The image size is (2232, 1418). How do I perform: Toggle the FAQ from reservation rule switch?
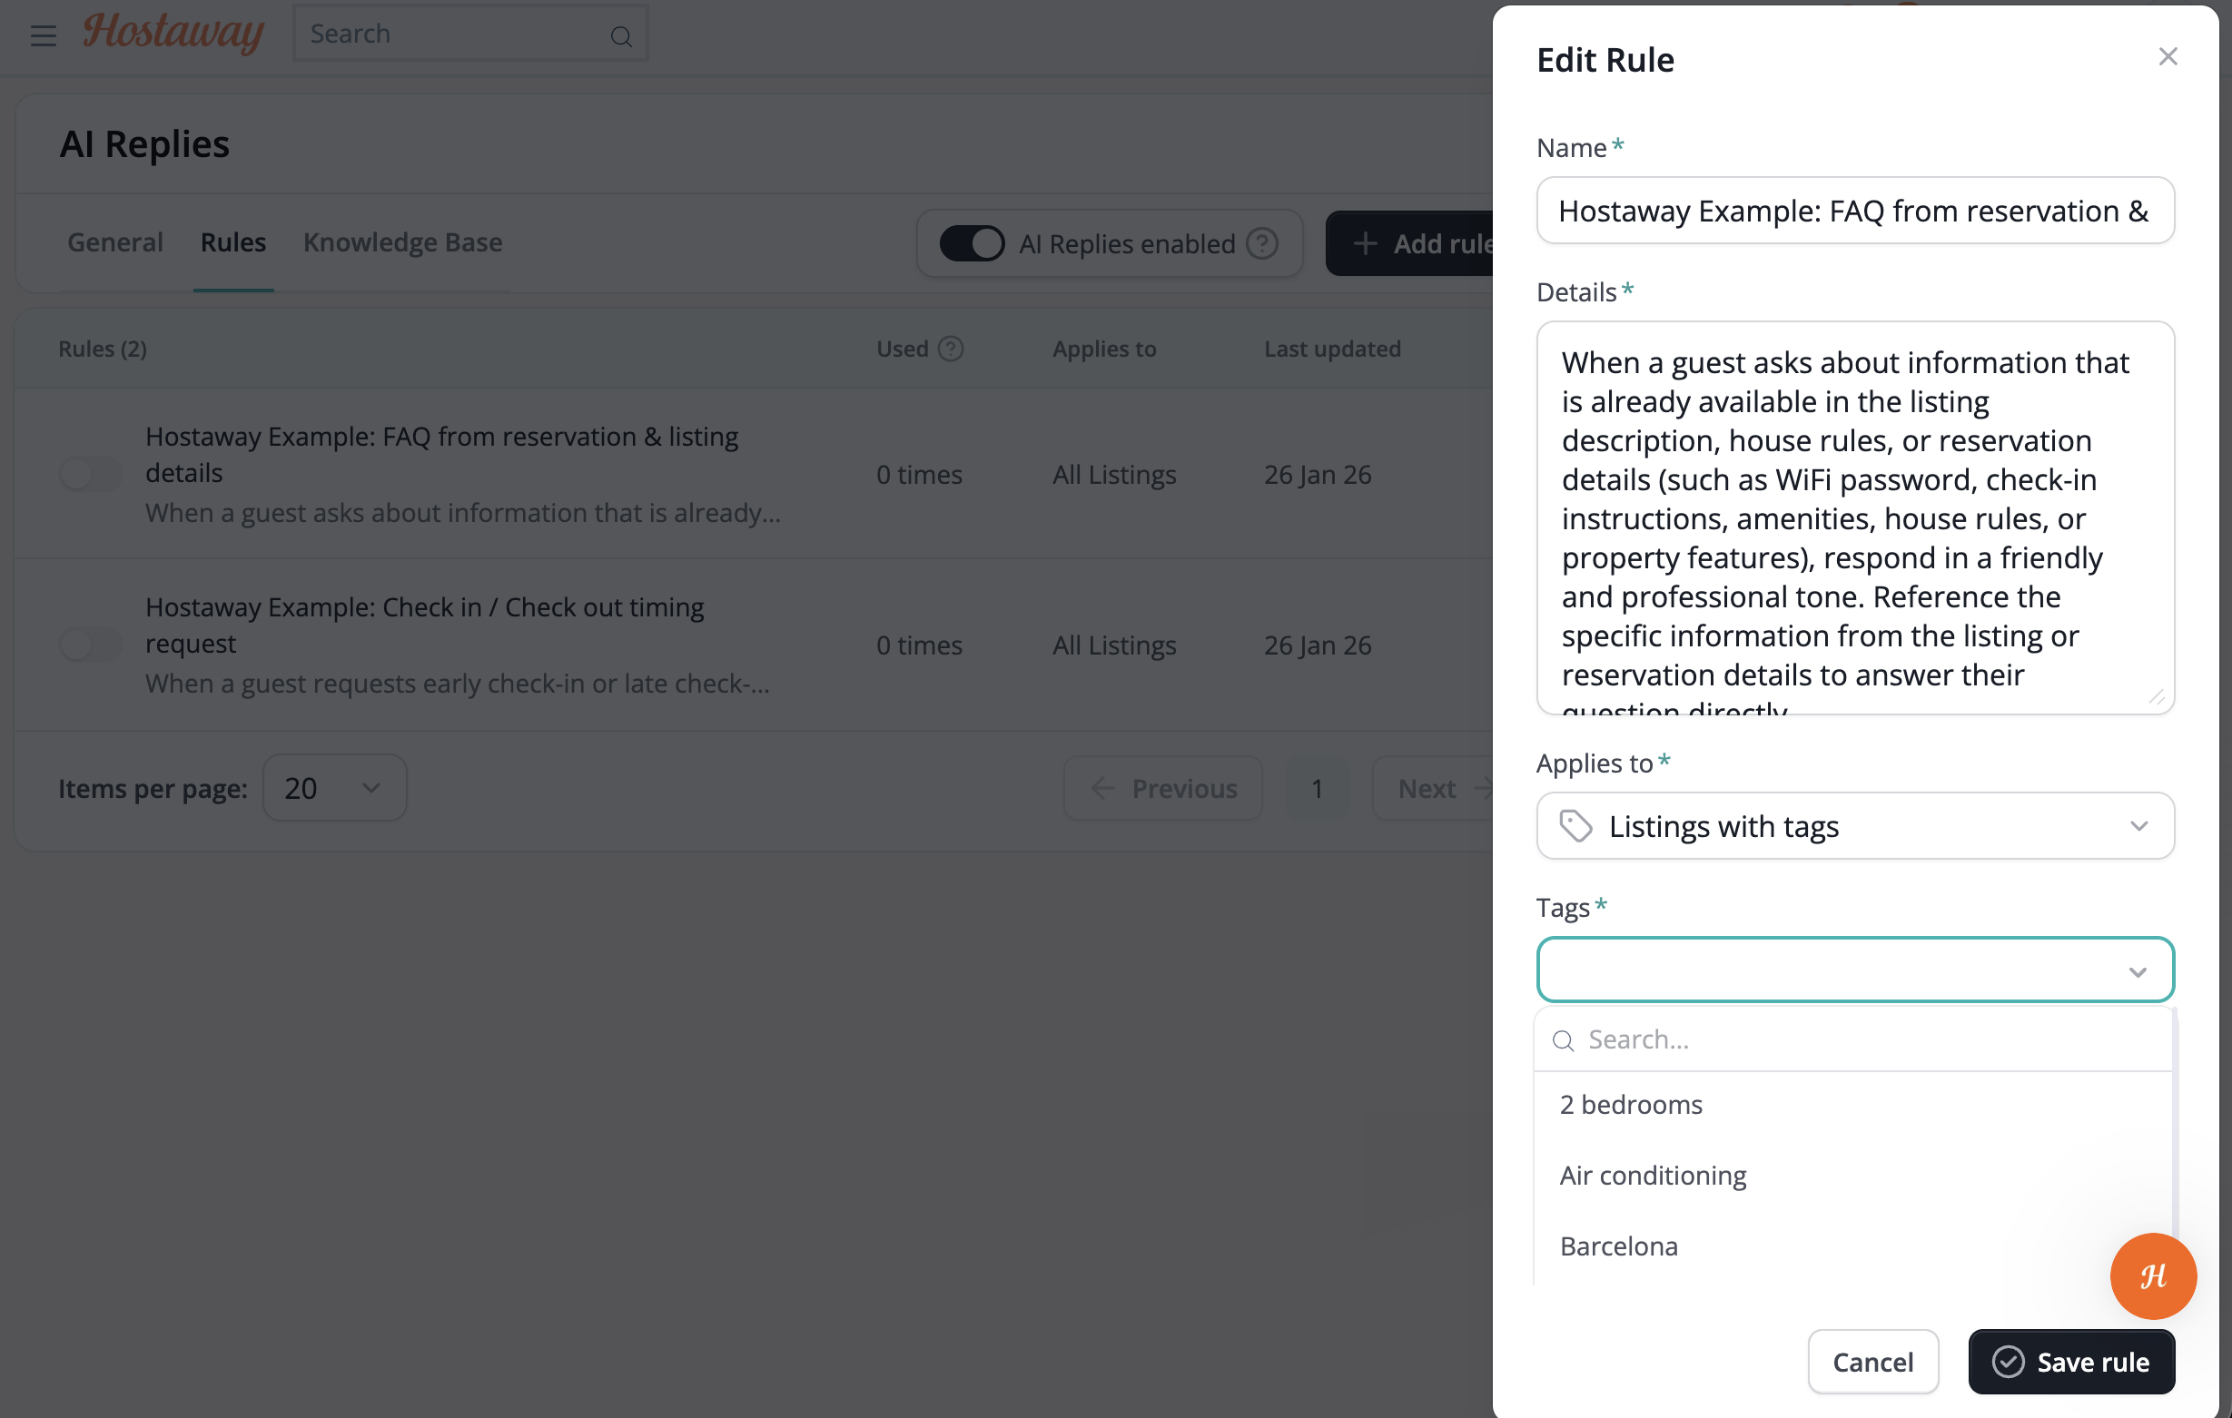pos(90,474)
